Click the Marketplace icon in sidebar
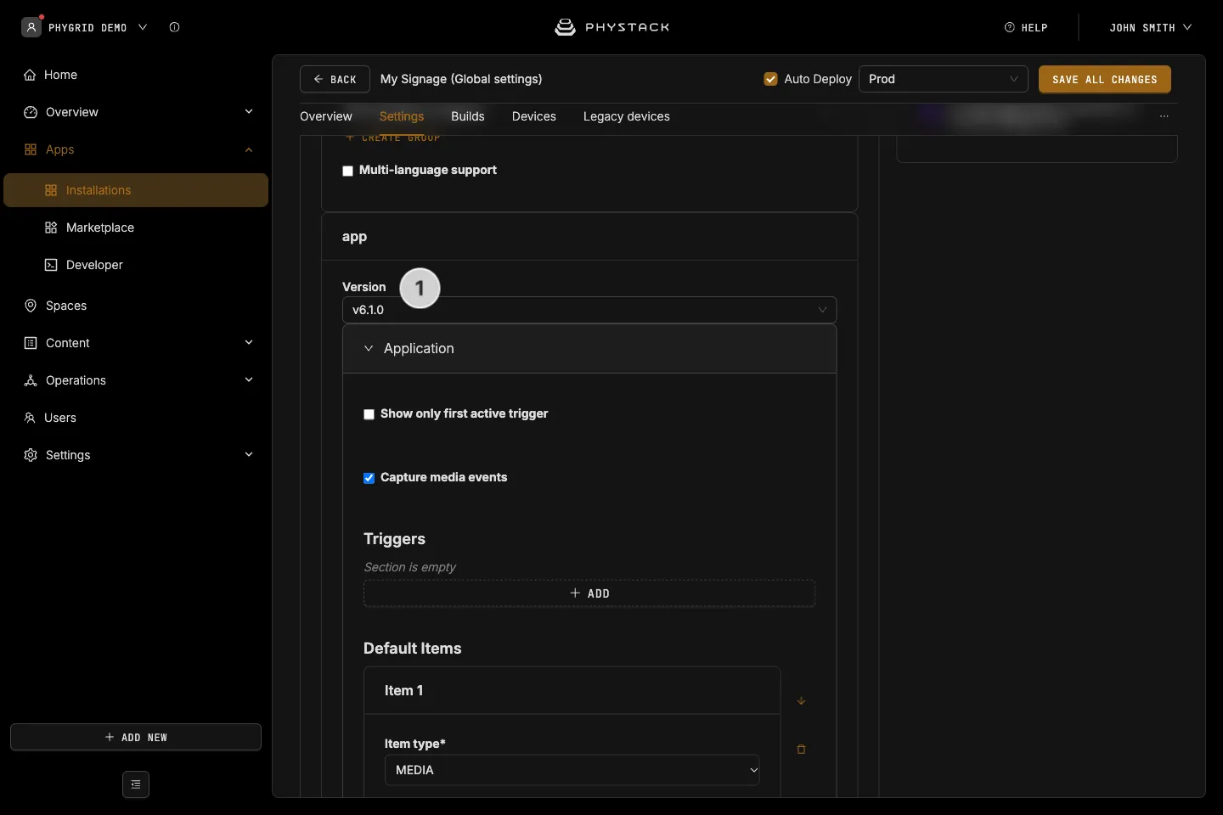Viewport: 1223px width, 815px height. (51, 228)
